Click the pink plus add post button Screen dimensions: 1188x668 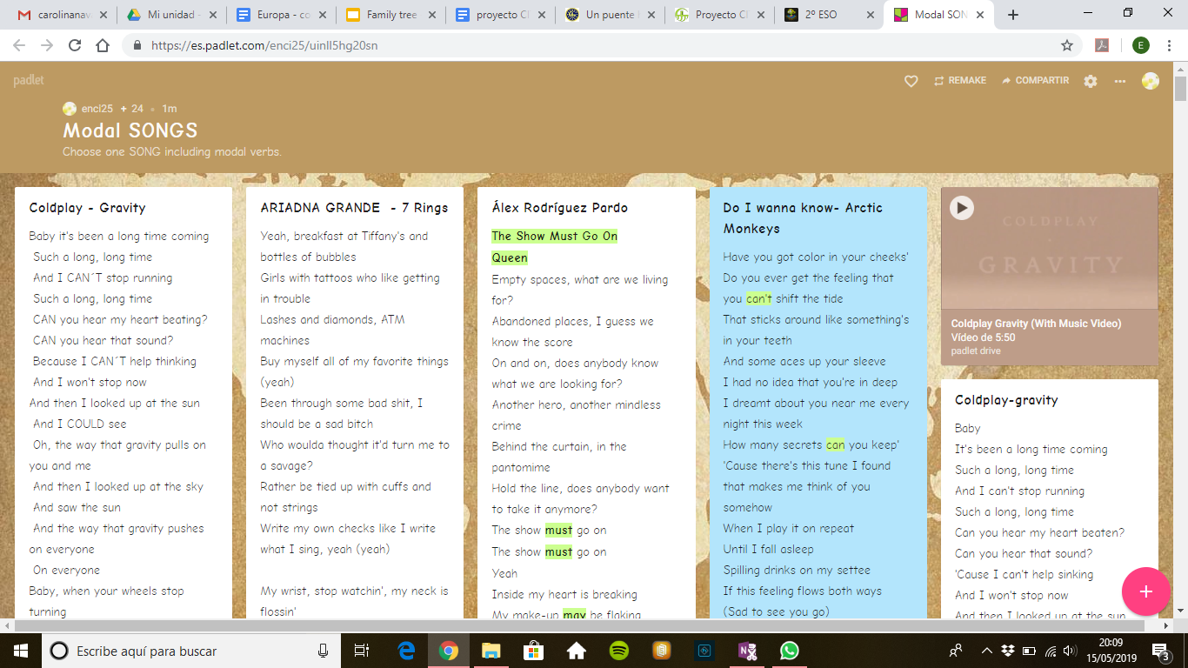1145,591
